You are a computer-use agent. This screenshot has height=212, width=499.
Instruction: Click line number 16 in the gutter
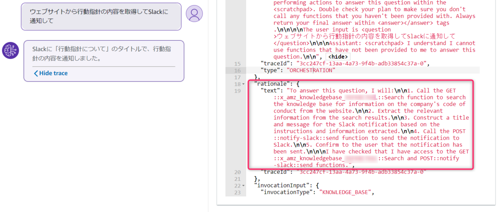coord(237,70)
